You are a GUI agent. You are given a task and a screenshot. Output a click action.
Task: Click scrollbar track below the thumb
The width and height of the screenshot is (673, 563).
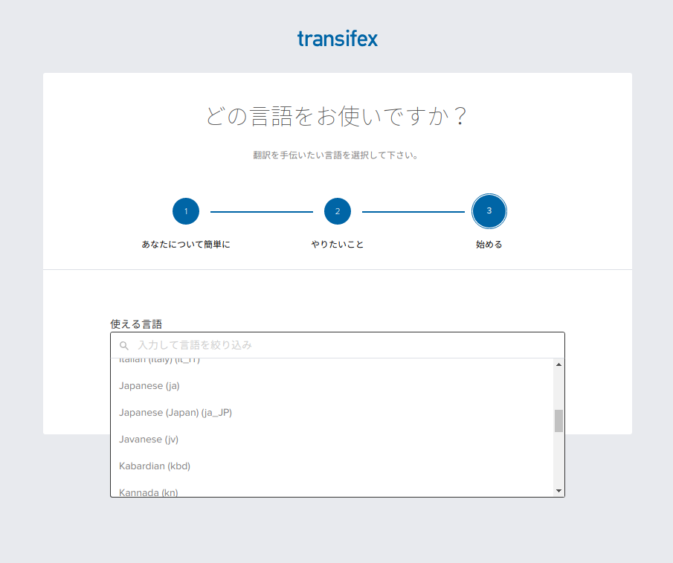click(x=558, y=461)
